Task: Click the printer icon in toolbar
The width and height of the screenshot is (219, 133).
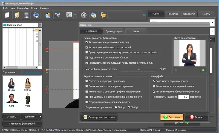Action: [x=36, y=15]
